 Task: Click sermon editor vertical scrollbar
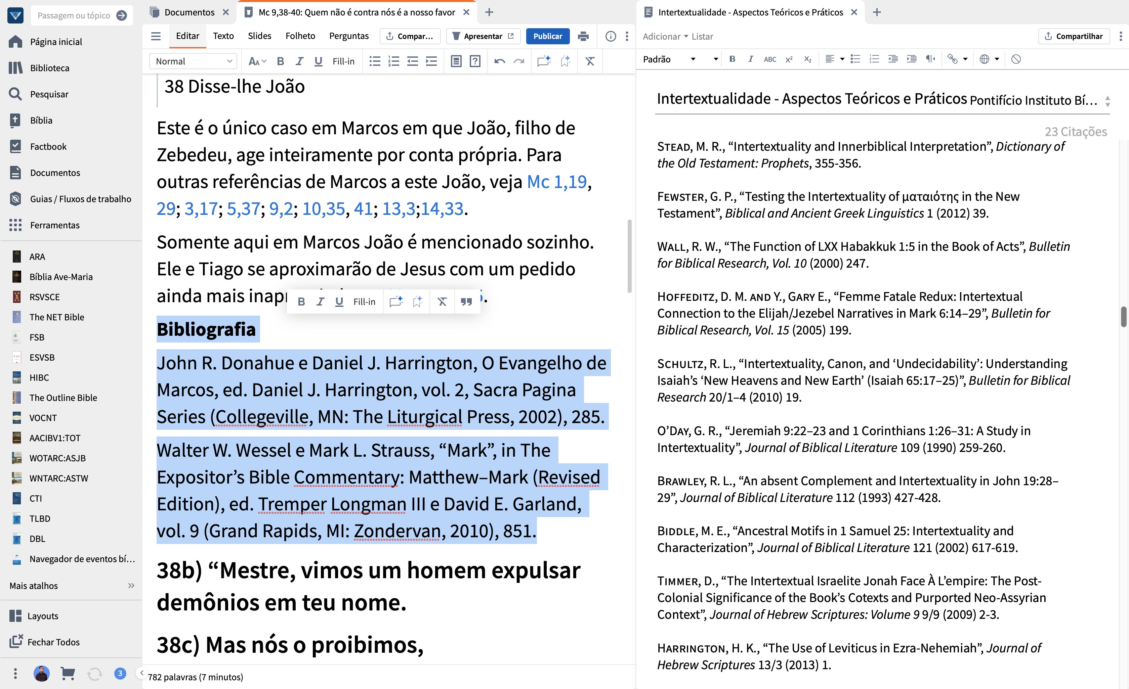click(630, 256)
